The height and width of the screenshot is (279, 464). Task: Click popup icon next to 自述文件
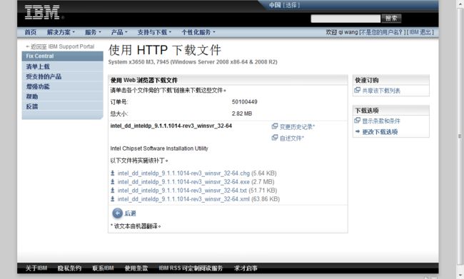click(275, 138)
